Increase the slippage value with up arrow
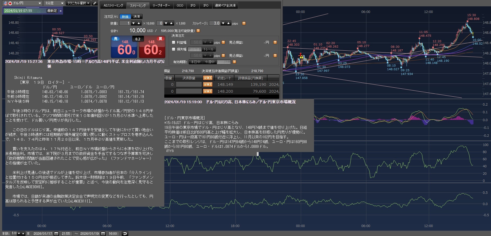Screen dimensions: 491x236 pyautogui.click(x=229, y=23)
